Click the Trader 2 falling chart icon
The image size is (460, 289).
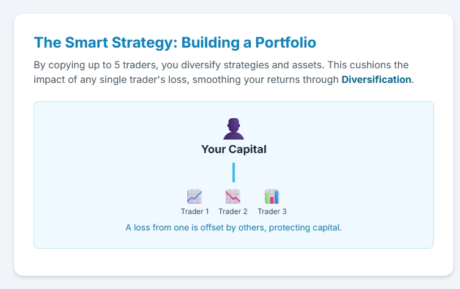tap(233, 196)
